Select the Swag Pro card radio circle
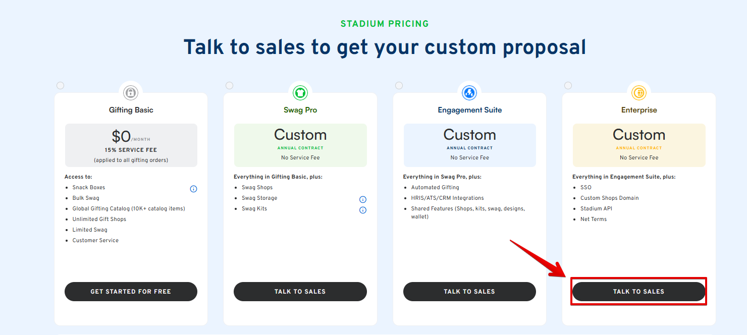Image resolution: width=747 pixels, height=335 pixels. (x=229, y=85)
